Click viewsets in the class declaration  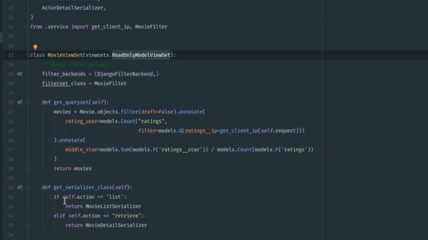pyautogui.click(x=97, y=55)
